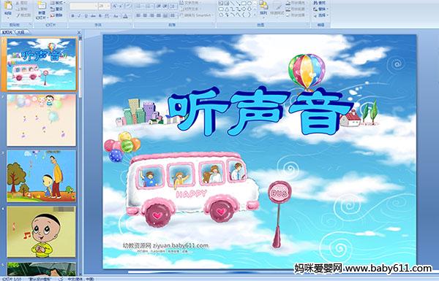
Task: Click the font color swatch button
Action: tap(125, 16)
